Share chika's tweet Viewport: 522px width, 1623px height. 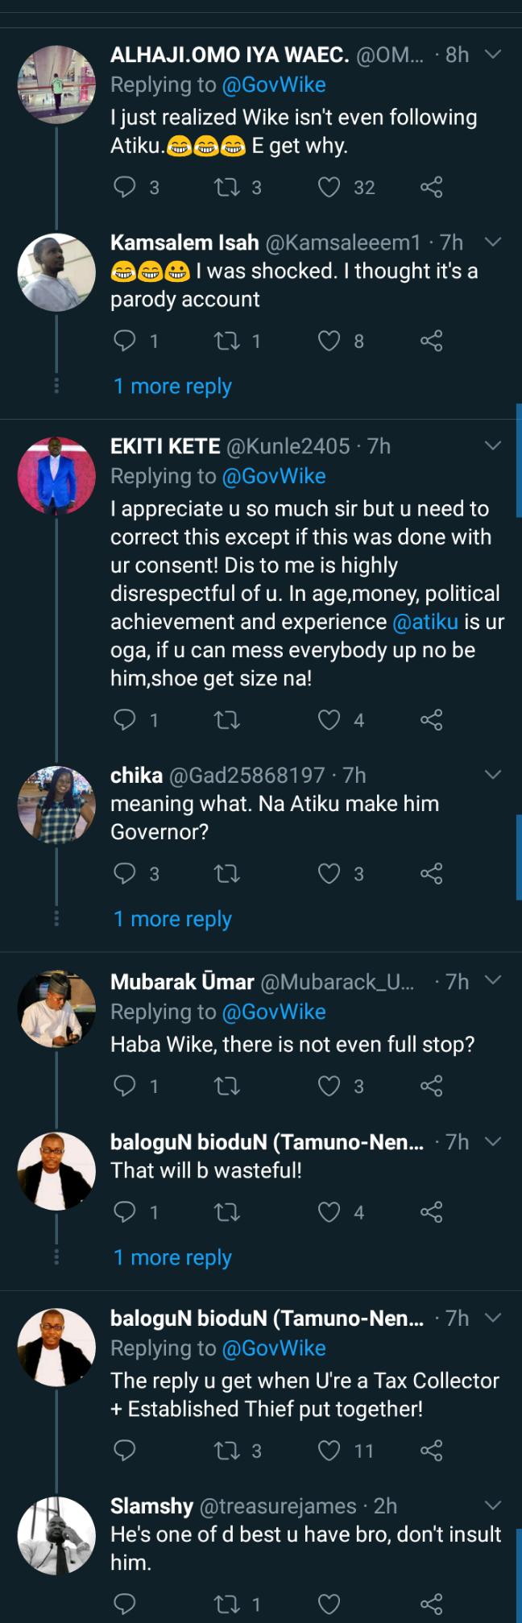[x=432, y=873]
